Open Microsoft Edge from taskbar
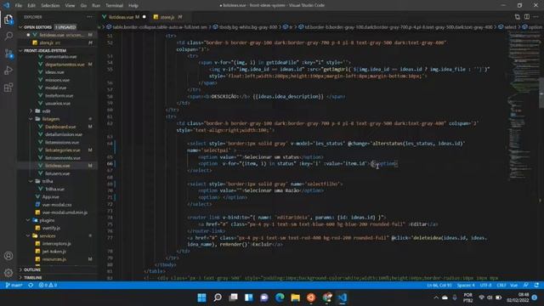 (x=280, y=297)
